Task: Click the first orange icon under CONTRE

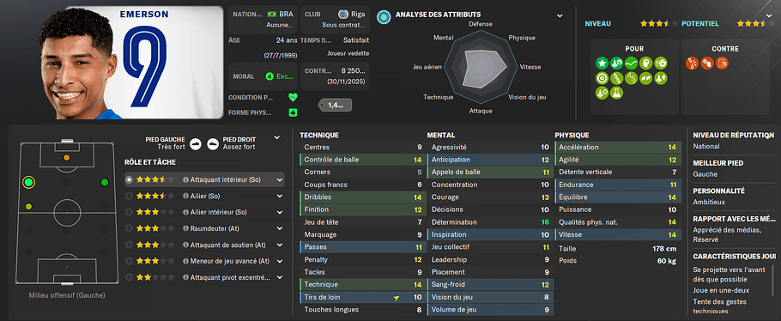Action: (x=693, y=64)
